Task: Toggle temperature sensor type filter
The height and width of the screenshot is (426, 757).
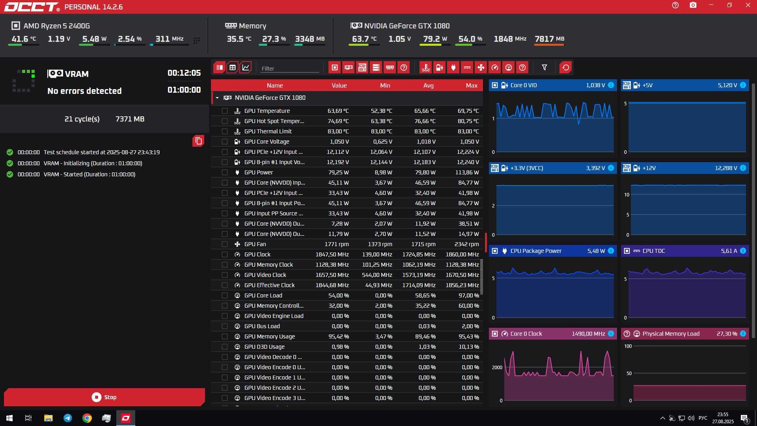Action: click(426, 67)
